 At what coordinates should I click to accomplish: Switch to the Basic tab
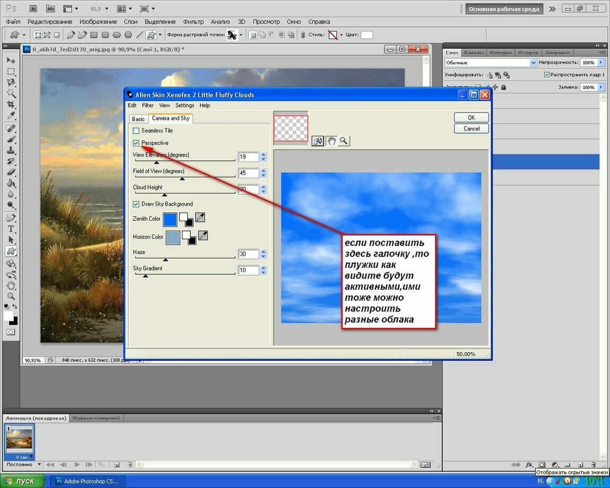coord(138,119)
